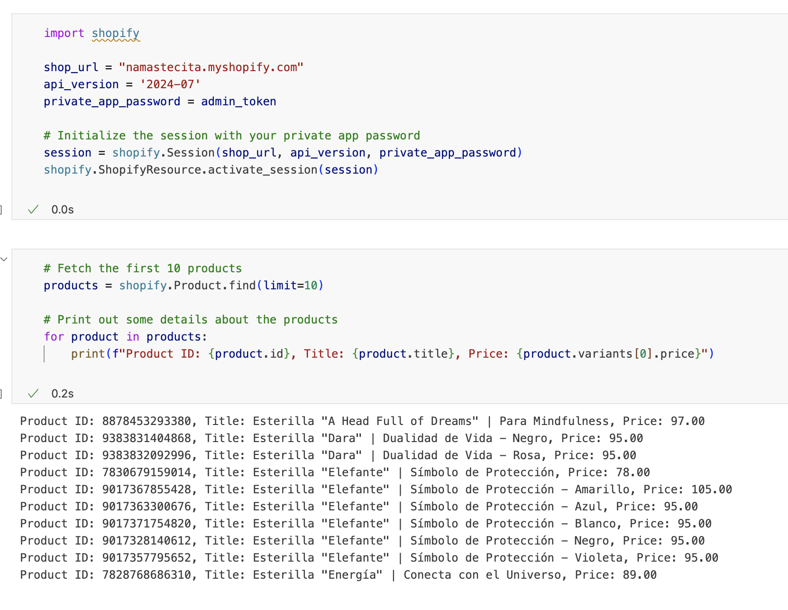This screenshot has height=610, width=788.
Task: Click the import keyword in first cell
Action: 64,33
